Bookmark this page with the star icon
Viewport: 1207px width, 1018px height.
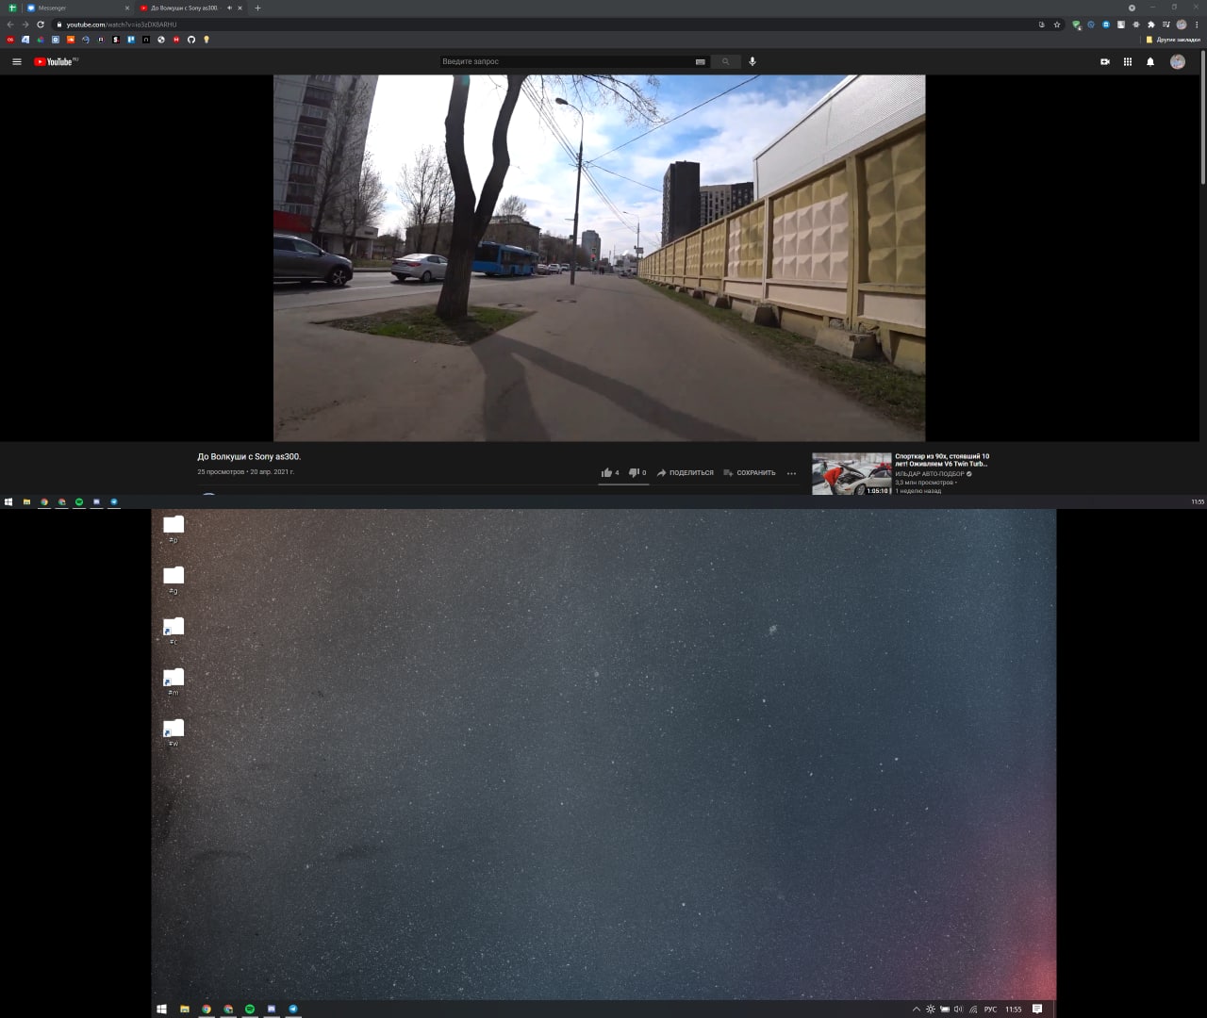1057,25
